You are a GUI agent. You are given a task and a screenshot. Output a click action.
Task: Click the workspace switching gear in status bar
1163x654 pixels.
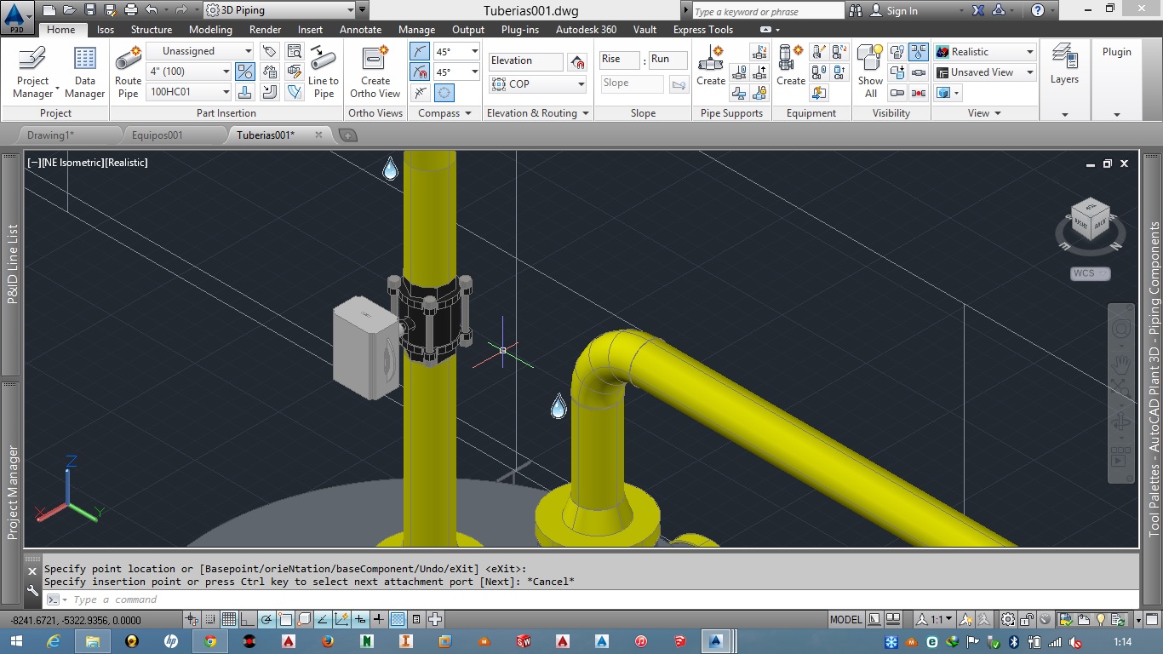click(x=1007, y=619)
